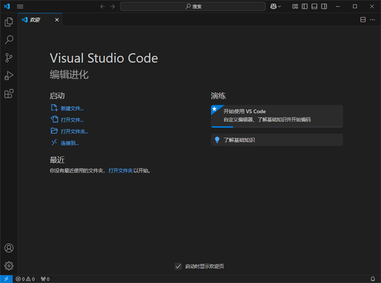Click the open file icon beside 打开文件...

click(x=54, y=119)
